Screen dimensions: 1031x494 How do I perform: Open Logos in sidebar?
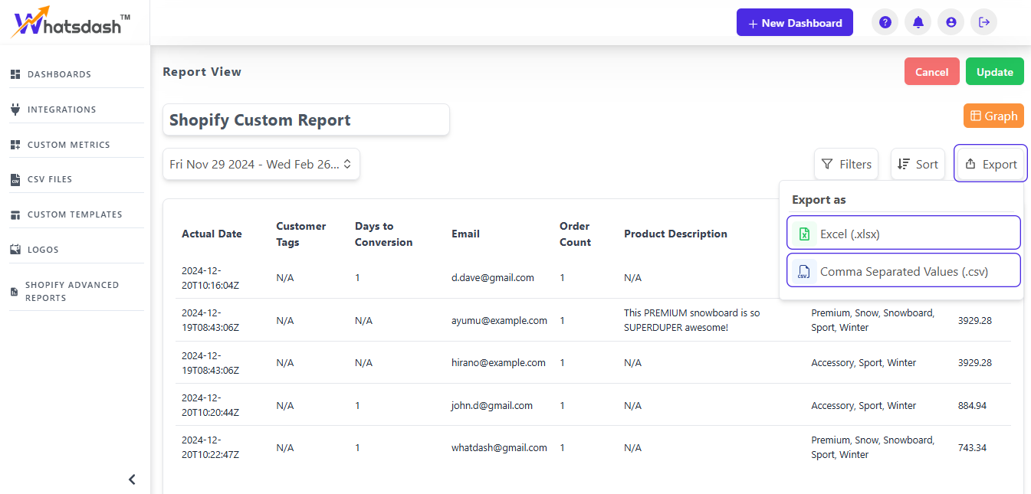pos(43,250)
